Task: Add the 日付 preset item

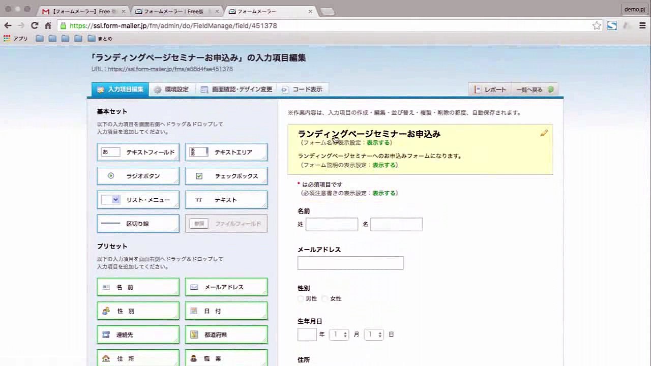Action: tap(226, 311)
